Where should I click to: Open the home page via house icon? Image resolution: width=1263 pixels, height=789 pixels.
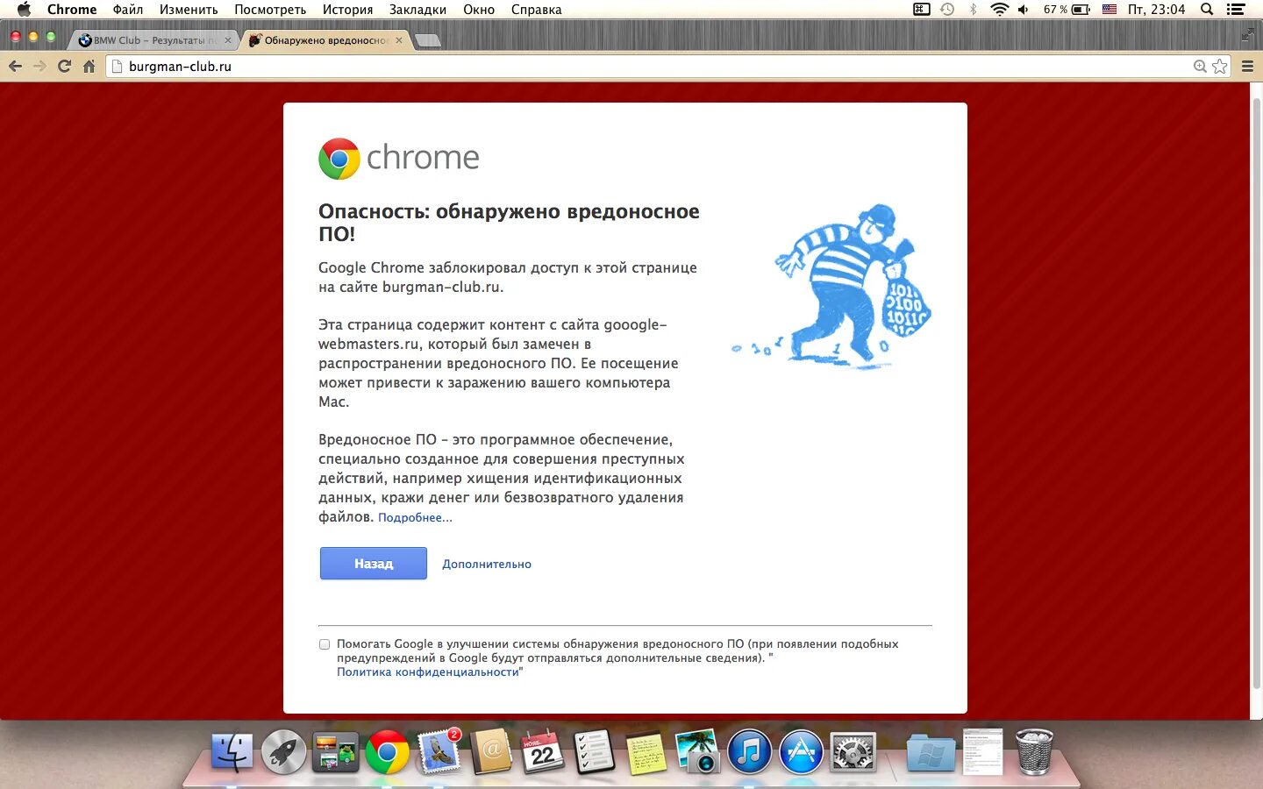(x=89, y=66)
